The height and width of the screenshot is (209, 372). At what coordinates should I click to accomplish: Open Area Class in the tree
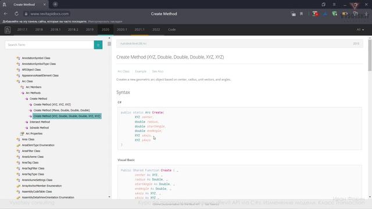(x=28, y=139)
